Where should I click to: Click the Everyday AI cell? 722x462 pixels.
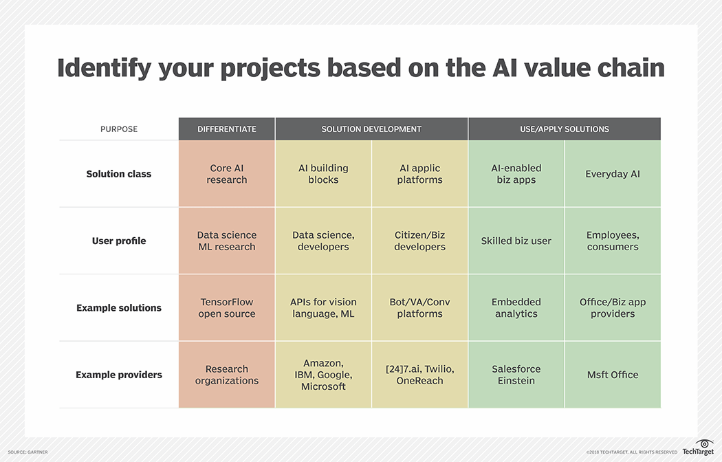tap(613, 174)
